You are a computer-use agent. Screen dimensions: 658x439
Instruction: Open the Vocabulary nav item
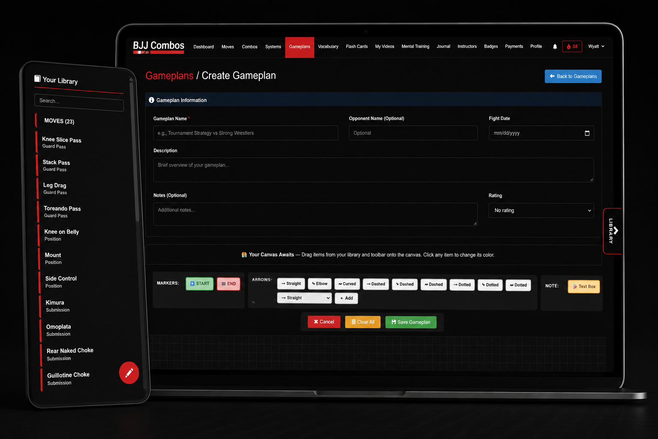(328, 47)
